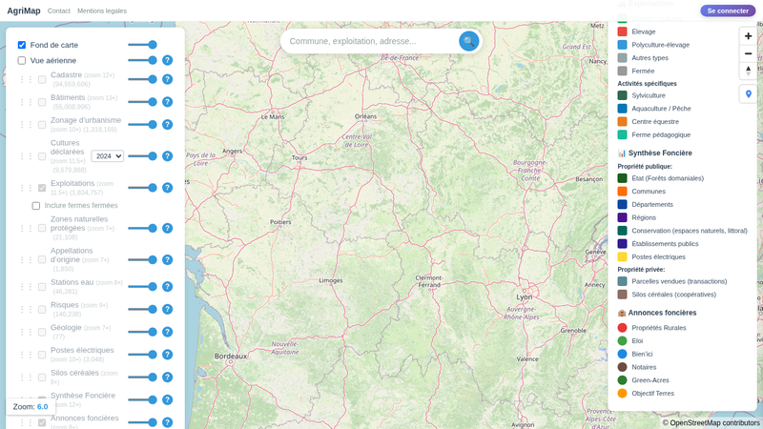Open help for Géologie layer
Screen dimensions: 763x429
tap(168, 332)
